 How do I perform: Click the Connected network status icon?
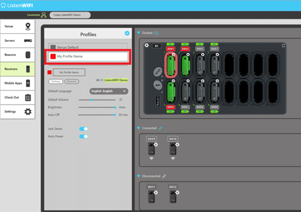pos(44,15)
